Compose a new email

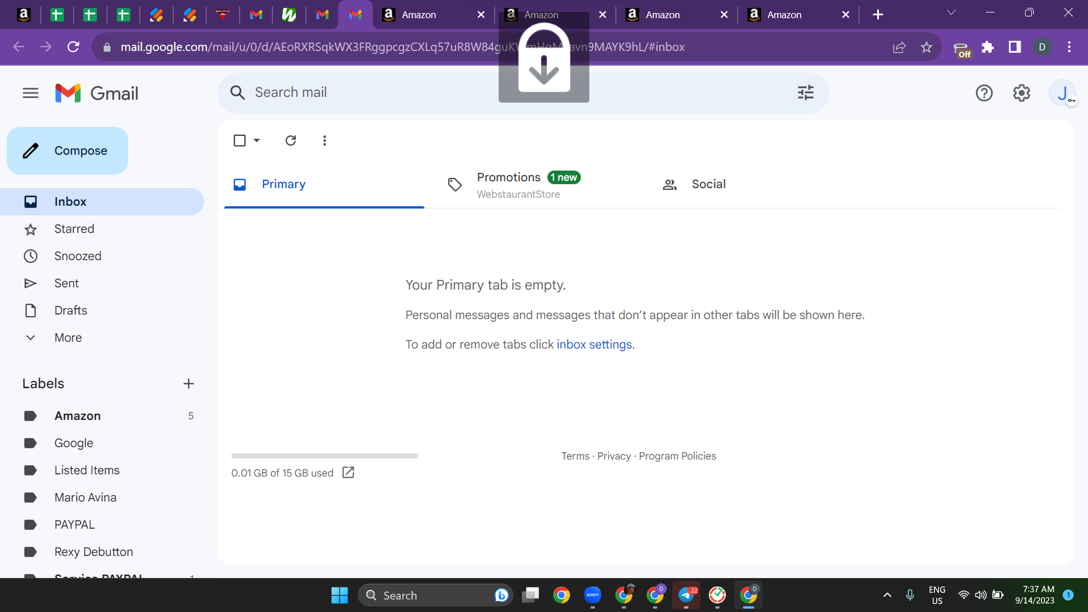[67, 151]
